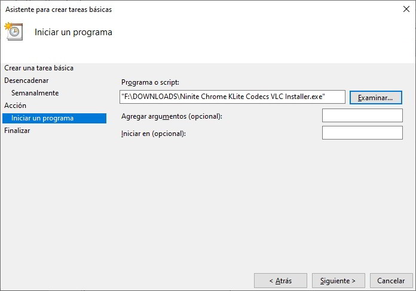Go back with the < Atrás button
The width and height of the screenshot is (416, 291).
tap(280, 280)
